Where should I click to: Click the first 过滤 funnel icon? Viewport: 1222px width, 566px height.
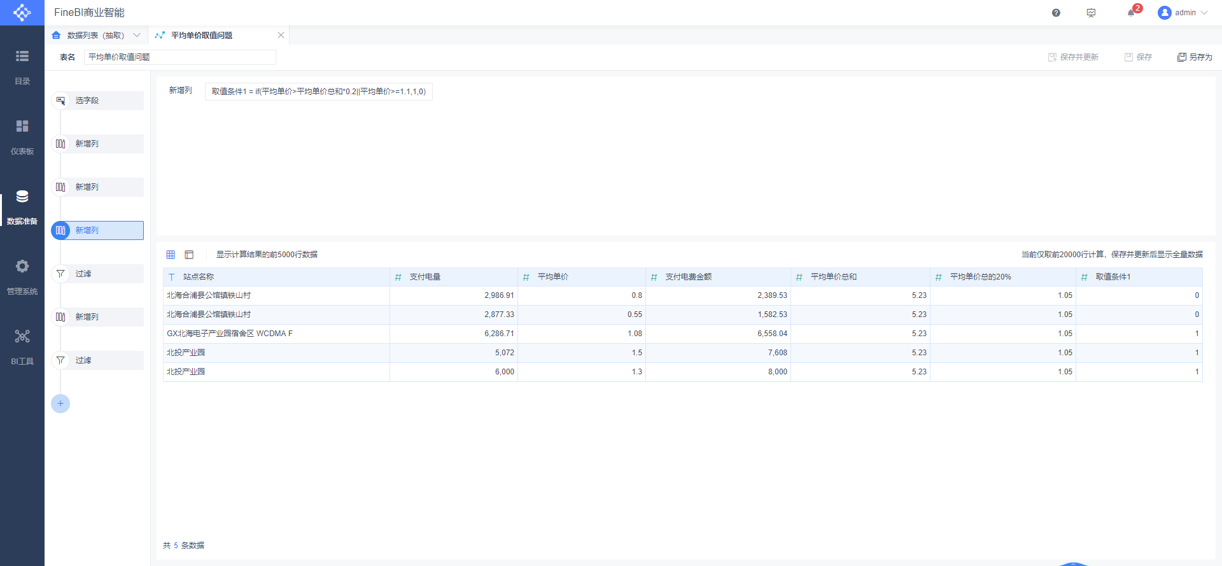click(x=60, y=274)
